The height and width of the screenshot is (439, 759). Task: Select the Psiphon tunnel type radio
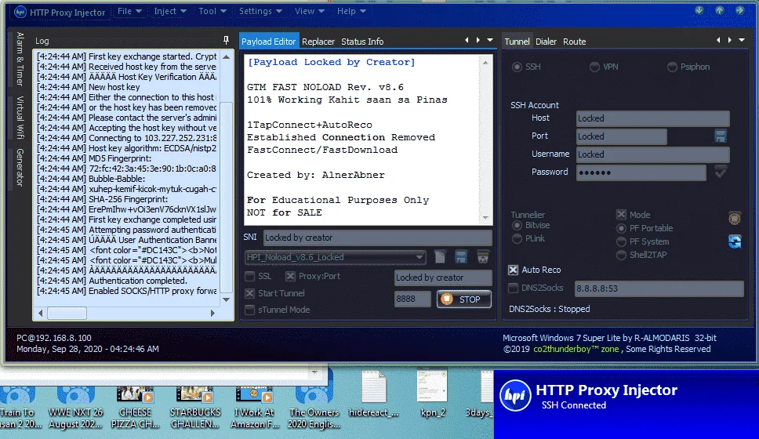(672, 67)
